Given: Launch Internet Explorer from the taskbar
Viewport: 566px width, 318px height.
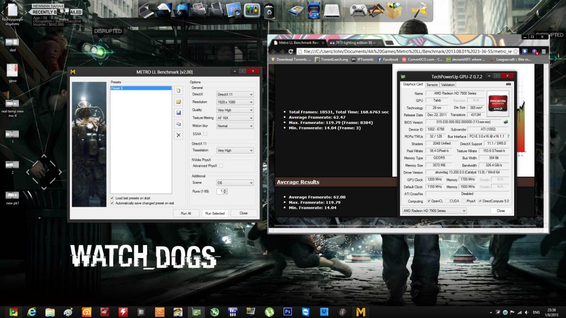Looking at the screenshot, I should pos(32,312).
